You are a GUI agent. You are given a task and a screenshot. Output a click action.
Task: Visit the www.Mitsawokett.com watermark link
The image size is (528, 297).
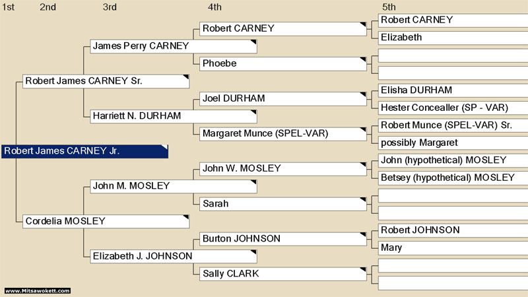[x=38, y=290]
